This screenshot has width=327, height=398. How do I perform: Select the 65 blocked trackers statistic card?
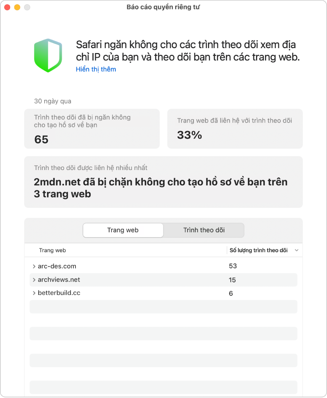coord(92,129)
